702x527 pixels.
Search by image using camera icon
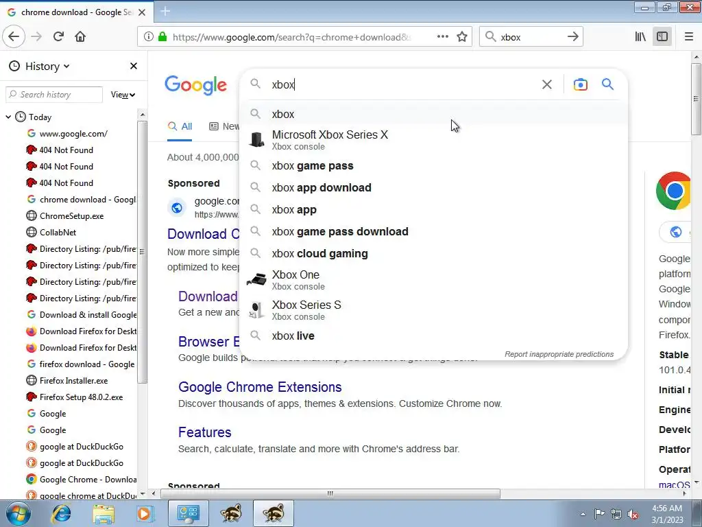tap(580, 84)
